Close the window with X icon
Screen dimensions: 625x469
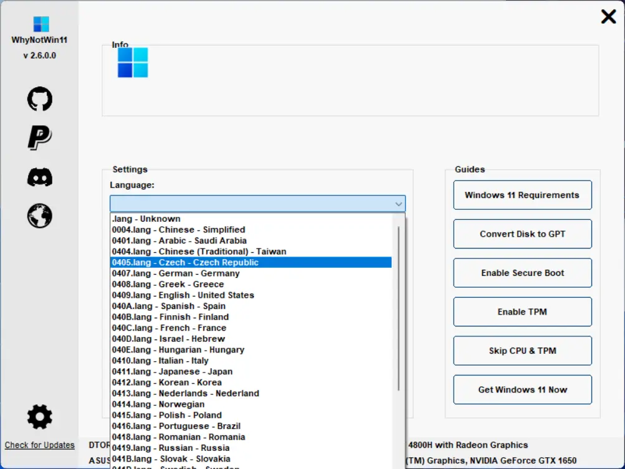click(x=608, y=17)
